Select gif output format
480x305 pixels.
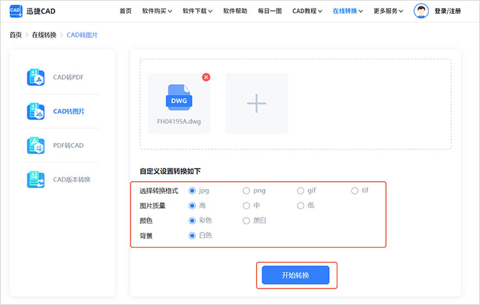pos(300,191)
